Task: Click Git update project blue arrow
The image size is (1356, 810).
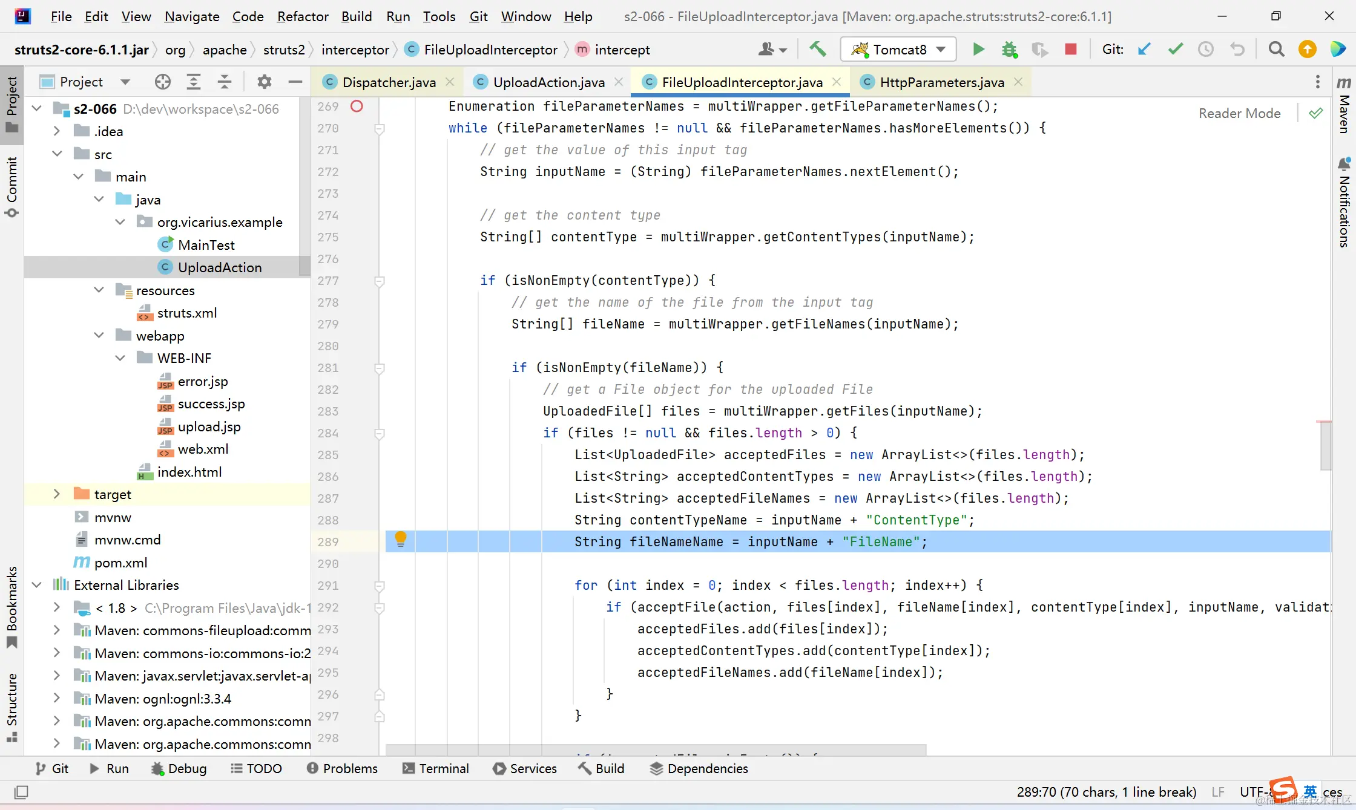Action: pos(1144,49)
